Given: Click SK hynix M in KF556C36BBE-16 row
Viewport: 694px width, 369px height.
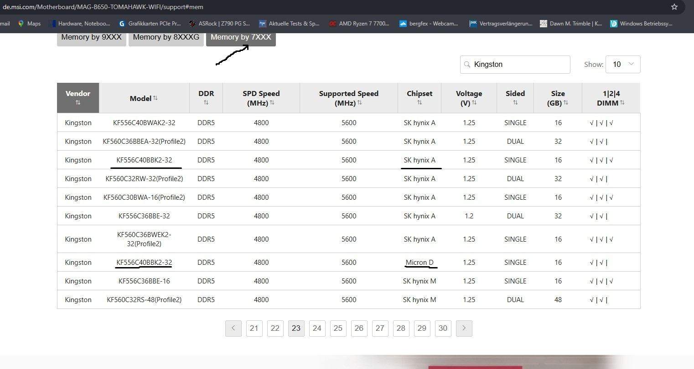Looking at the screenshot, I should coord(420,281).
